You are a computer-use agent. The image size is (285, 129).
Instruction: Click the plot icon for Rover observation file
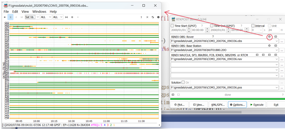point(269,37)
